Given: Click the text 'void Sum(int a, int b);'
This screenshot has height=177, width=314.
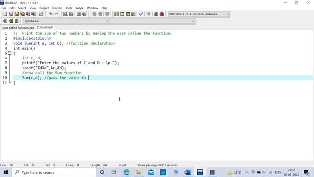Looking at the screenshot, I should point(38,43).
